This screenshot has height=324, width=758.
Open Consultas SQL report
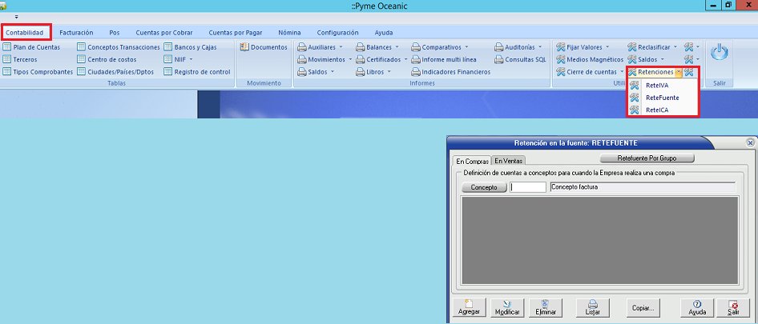520,59
